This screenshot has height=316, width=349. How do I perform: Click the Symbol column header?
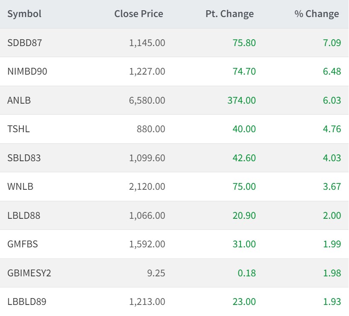(x=24, y=14)
